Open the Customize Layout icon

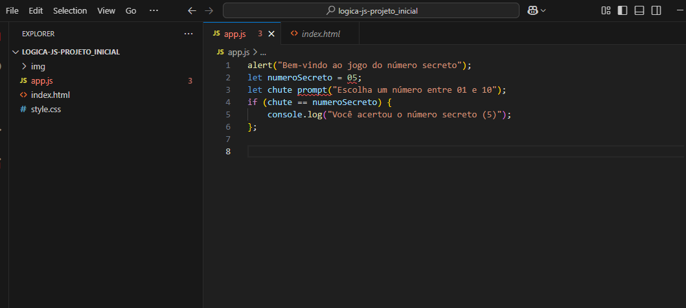[606, 10]
